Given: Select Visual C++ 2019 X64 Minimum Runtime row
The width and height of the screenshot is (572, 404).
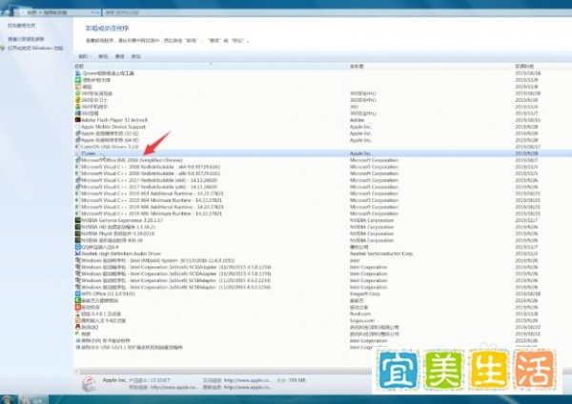Looking at the screenshot, I should tap(322, 200).
